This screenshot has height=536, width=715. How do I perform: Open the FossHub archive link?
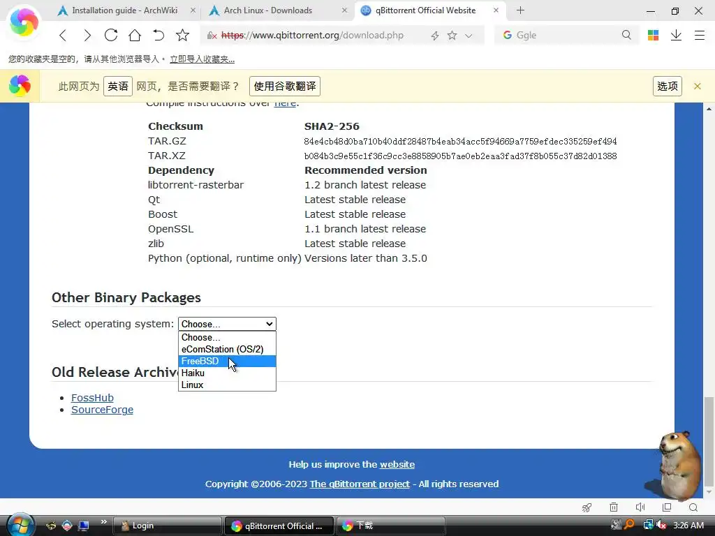[x=92, y=398]
